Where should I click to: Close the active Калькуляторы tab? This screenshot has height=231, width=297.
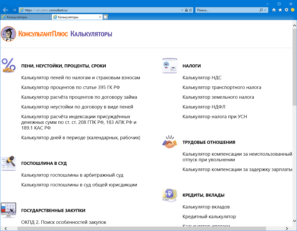100,17
